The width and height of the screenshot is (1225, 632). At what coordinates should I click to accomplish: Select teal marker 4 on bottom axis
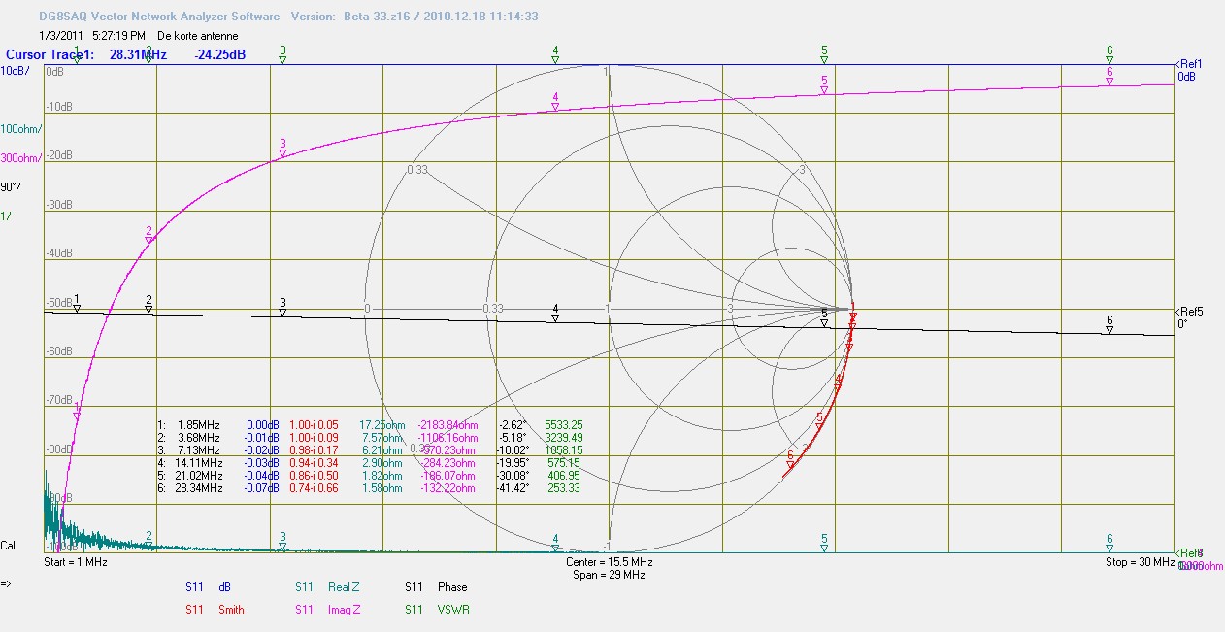(555, 543)
